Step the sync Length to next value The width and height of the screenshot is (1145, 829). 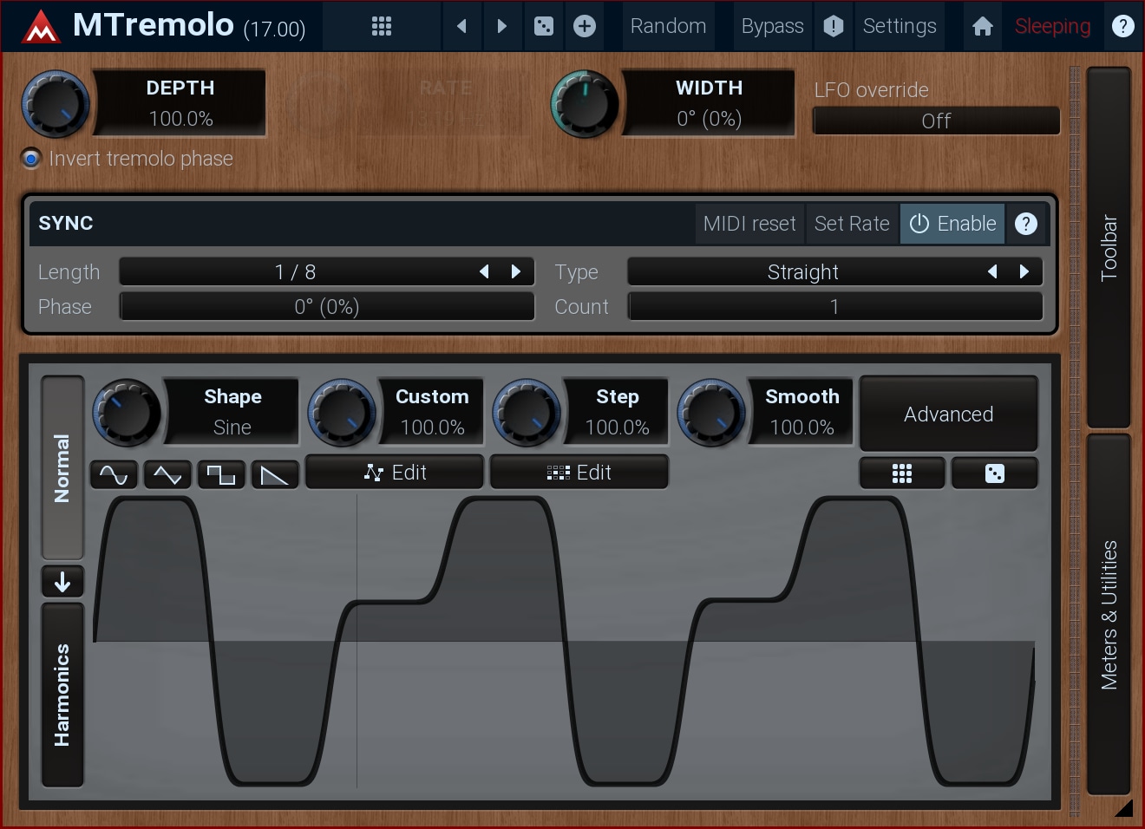(516, 271)
